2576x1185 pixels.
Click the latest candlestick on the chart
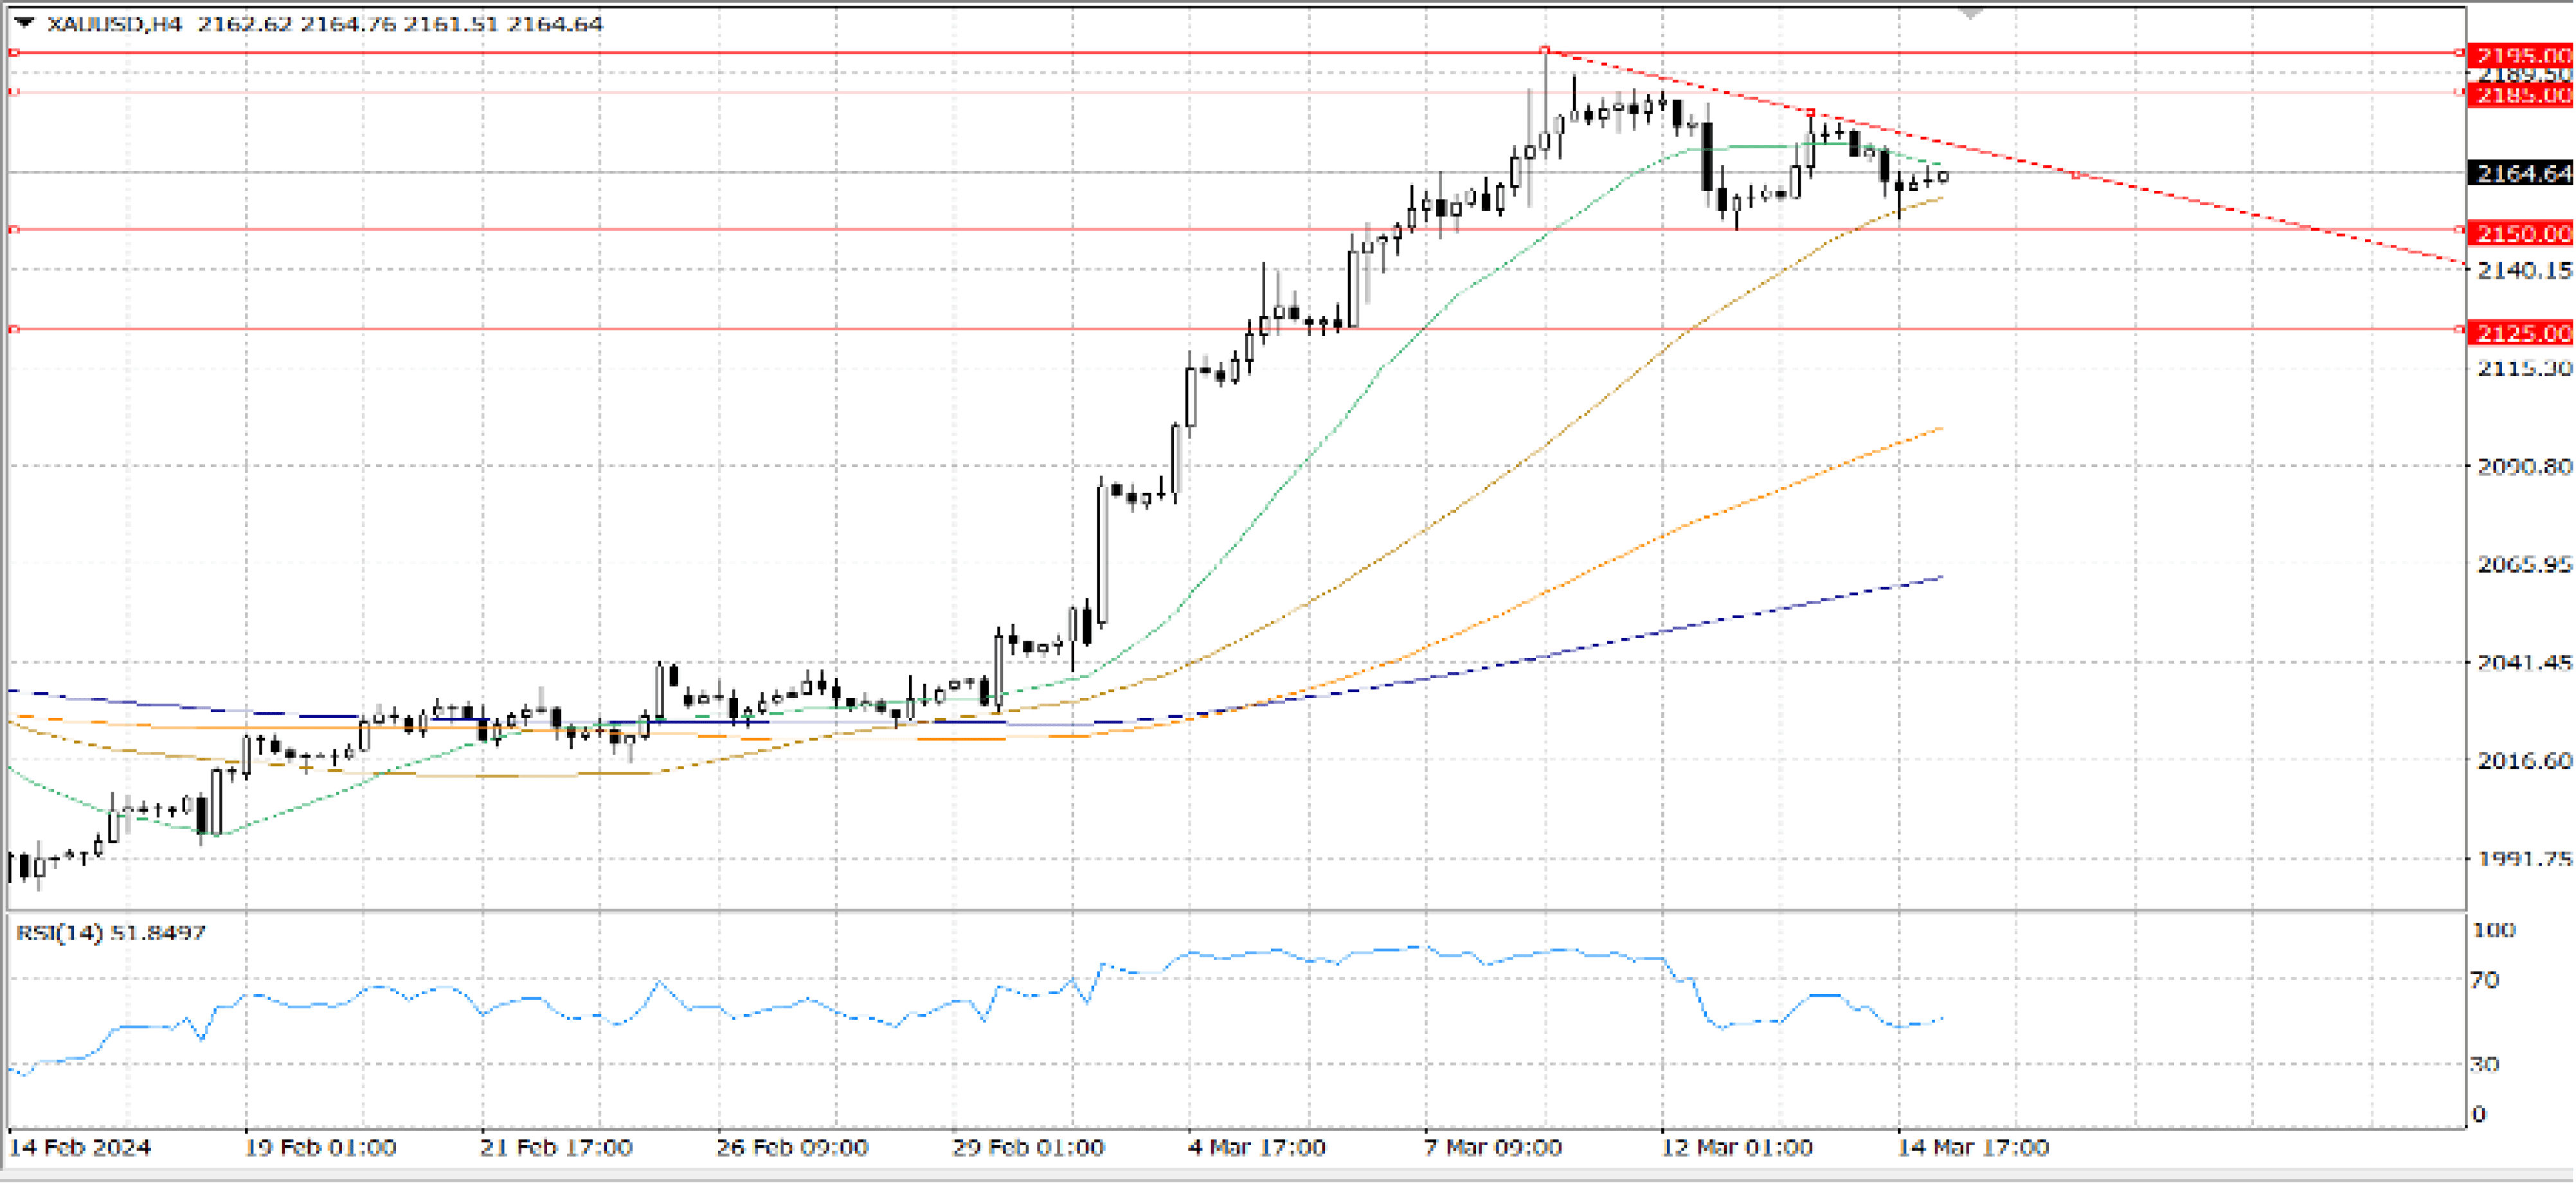[1943, 177]
